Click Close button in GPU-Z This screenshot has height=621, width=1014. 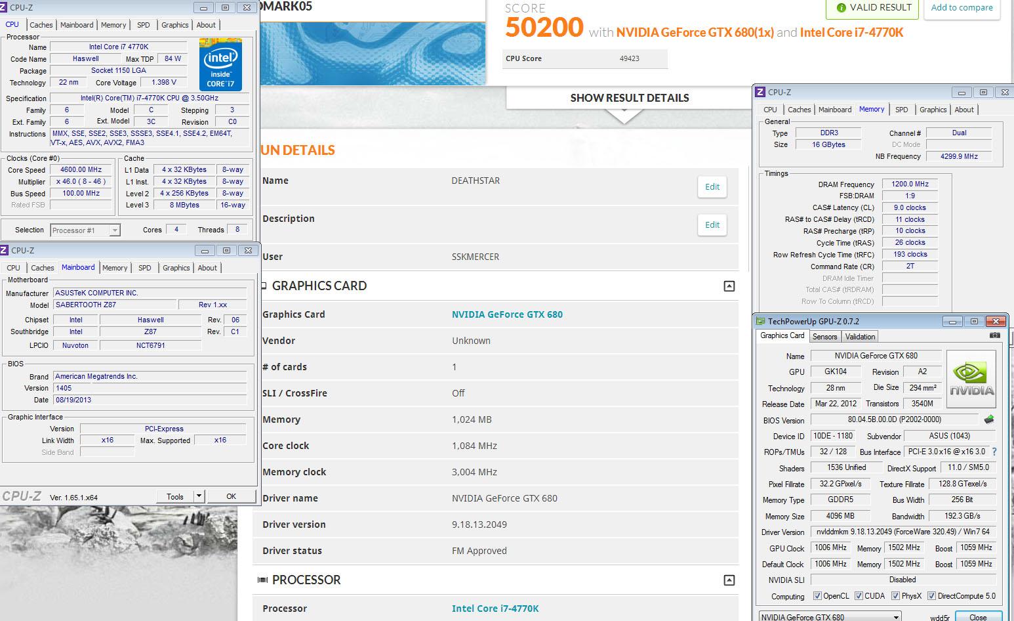[978, 617]
